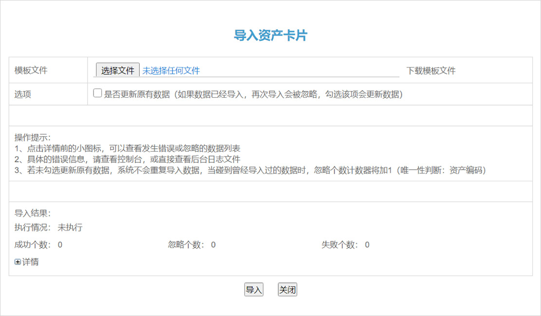Image resolution: width=541 pixels, height=316 pixels.
Task: Click the 选项 row label
Action: tap(23, 94)
